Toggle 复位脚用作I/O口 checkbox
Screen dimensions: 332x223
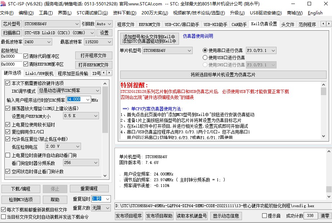(8, 132)
